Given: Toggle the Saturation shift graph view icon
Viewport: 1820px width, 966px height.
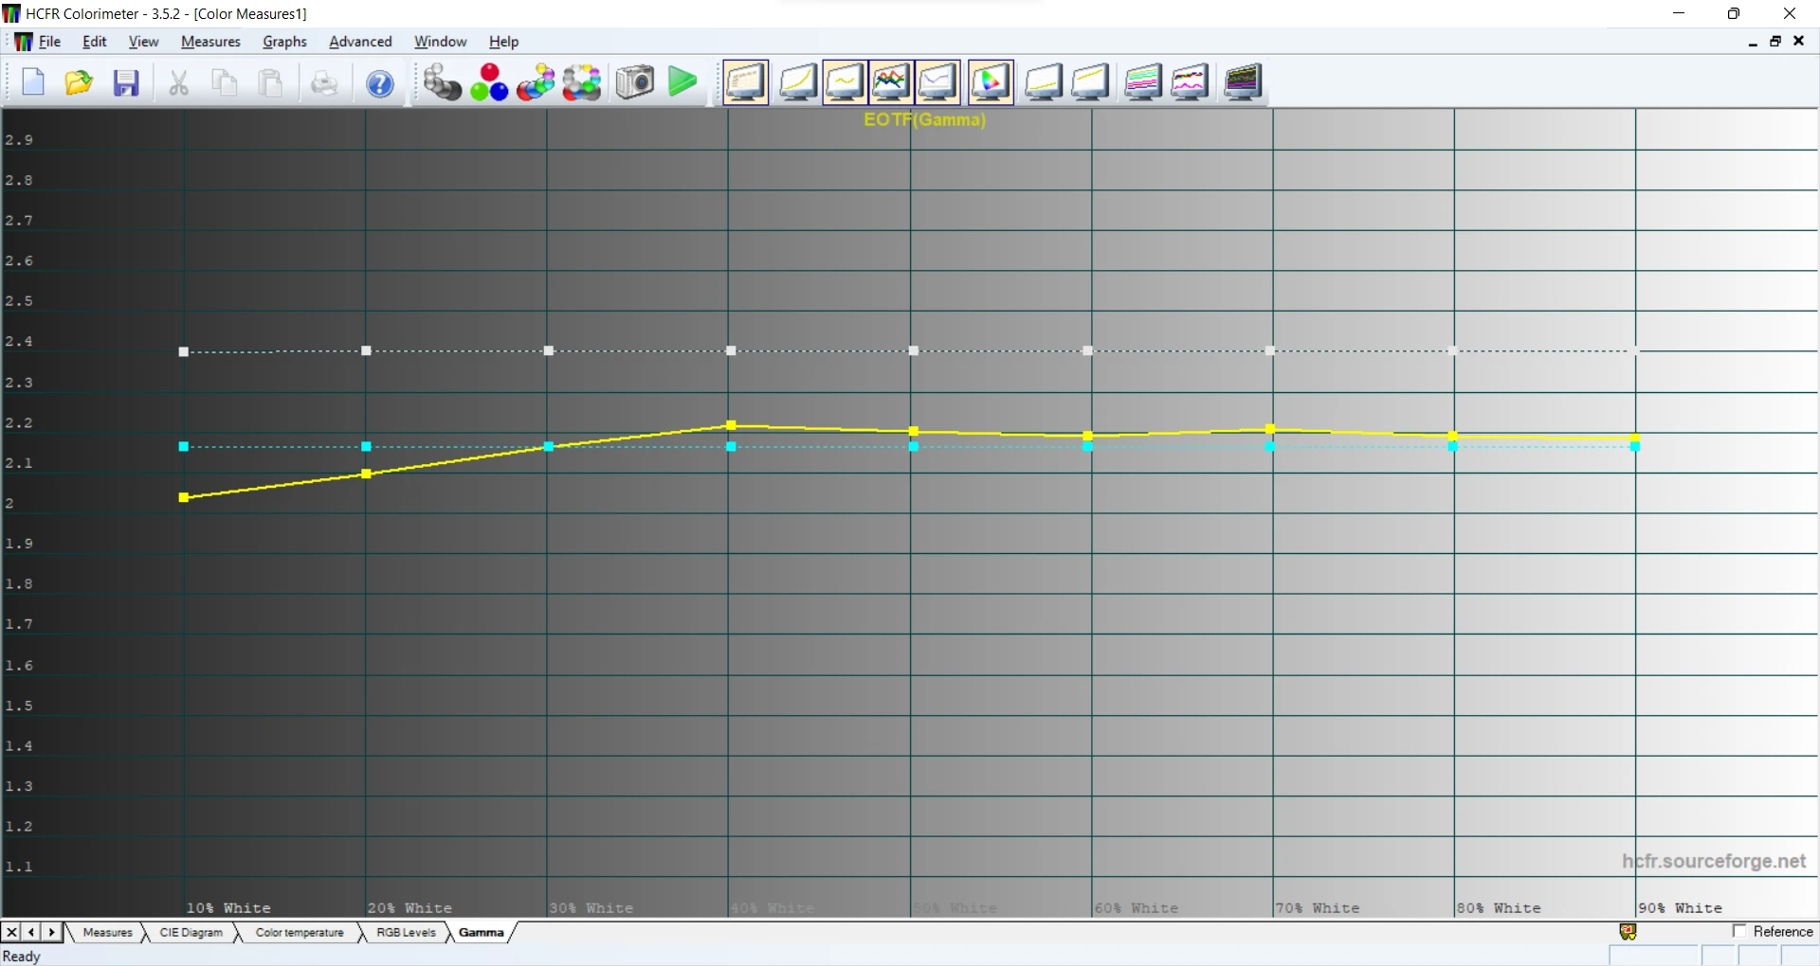Looking at the screenshot, I should [x=1143, y=82].
